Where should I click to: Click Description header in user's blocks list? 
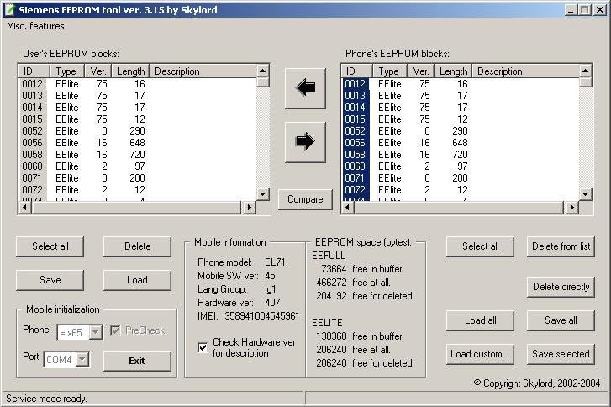point(203,71)
